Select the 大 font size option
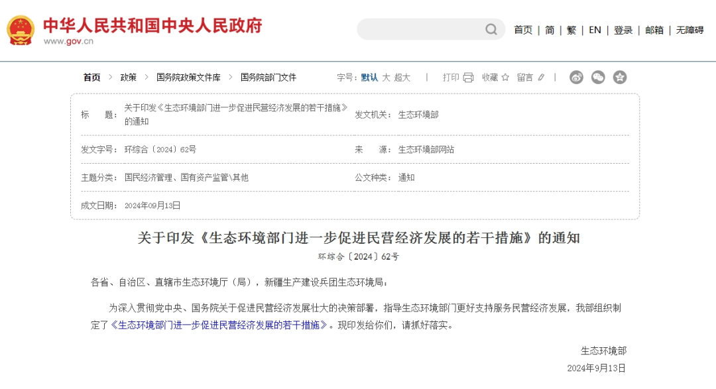This screenshot has width=716, height=389. 386,77
